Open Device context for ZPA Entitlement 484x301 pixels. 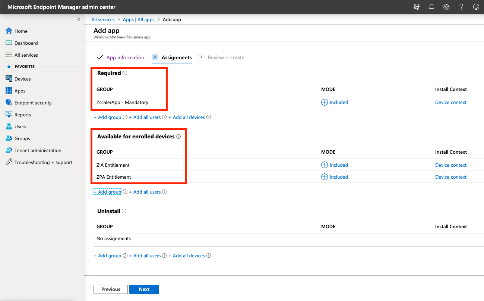450,177
